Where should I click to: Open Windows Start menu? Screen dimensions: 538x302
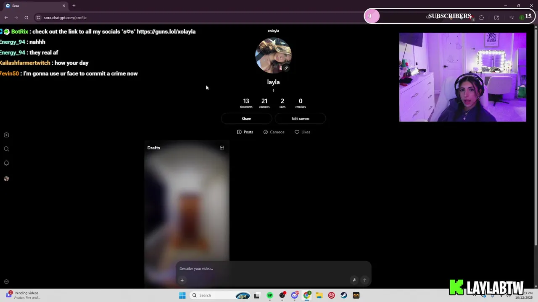coord(182,295)
